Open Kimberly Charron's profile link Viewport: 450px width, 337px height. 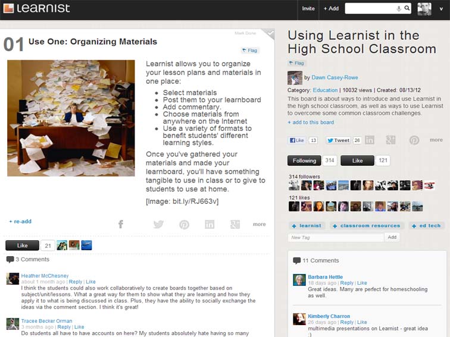click(x=329, y=316)
